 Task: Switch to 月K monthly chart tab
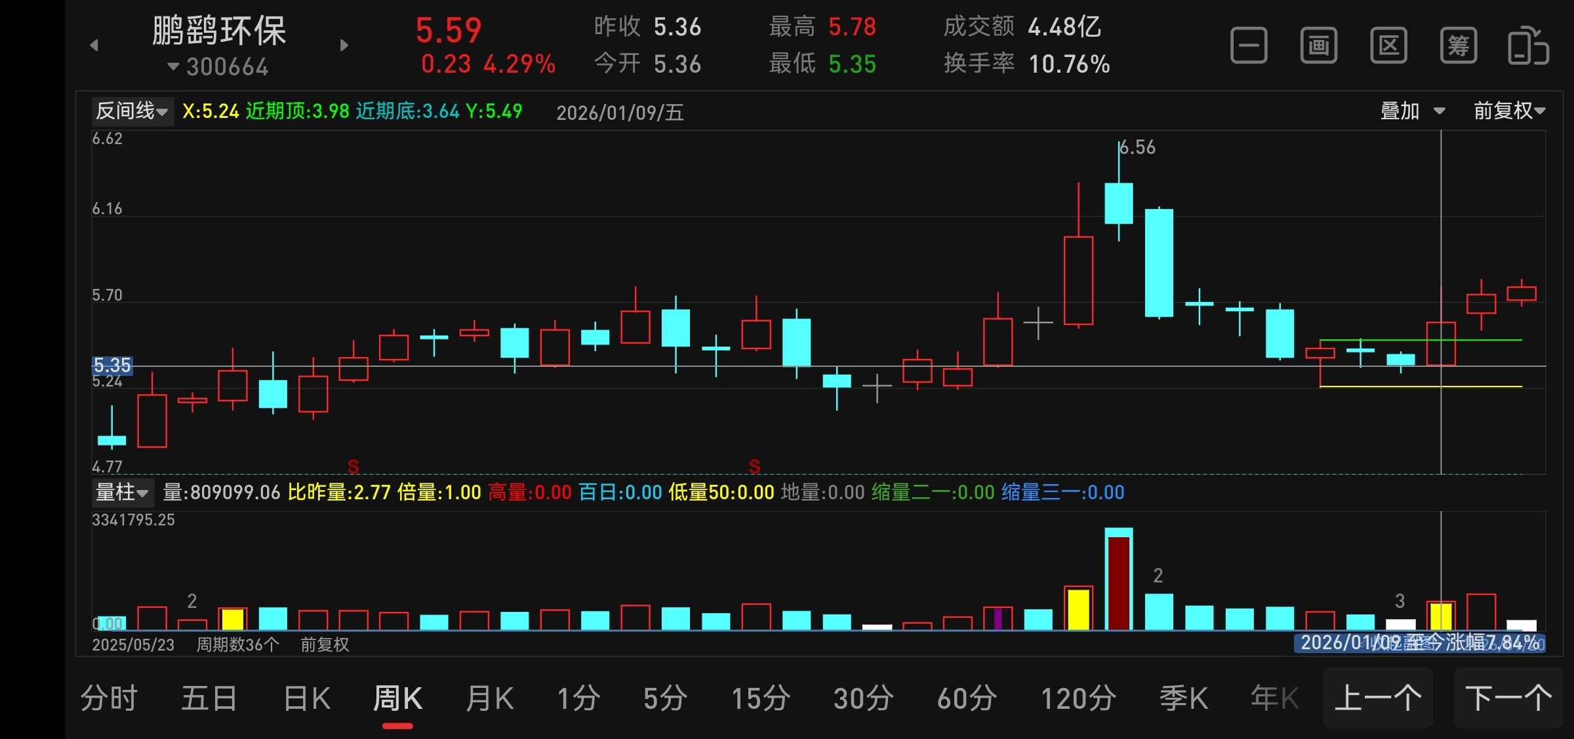(x=489, y=698)
